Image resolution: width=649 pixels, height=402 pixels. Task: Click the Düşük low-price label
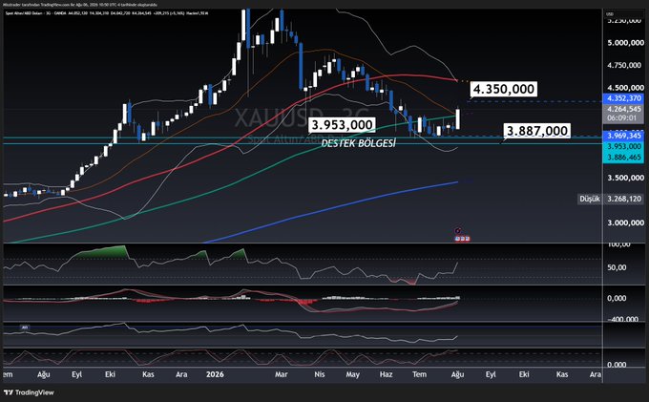[590, 200]
